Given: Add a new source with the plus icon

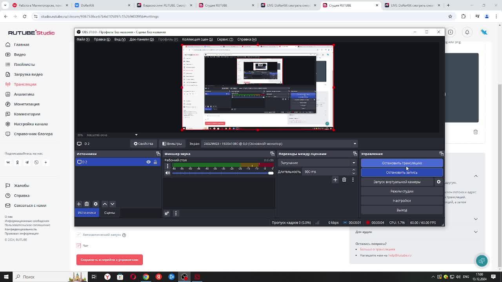Looking at the screenshot, I should [x=79, y=204].
